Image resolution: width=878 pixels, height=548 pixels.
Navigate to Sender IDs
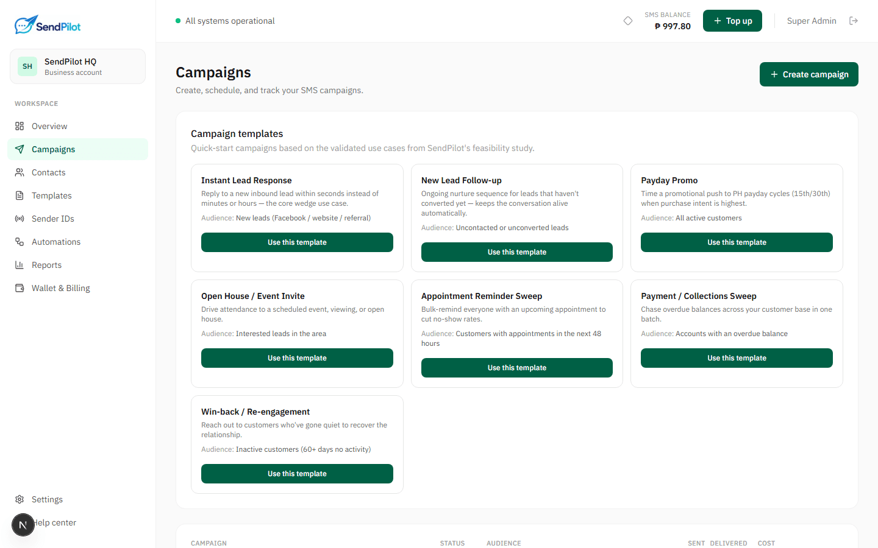tap(77, 219)
